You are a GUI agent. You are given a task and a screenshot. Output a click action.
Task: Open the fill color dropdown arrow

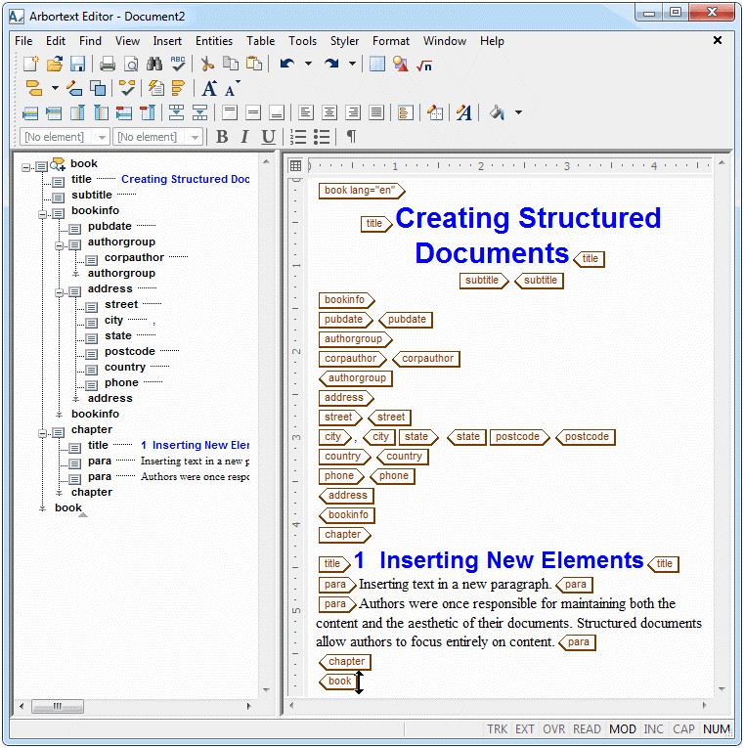pos(518,113)
